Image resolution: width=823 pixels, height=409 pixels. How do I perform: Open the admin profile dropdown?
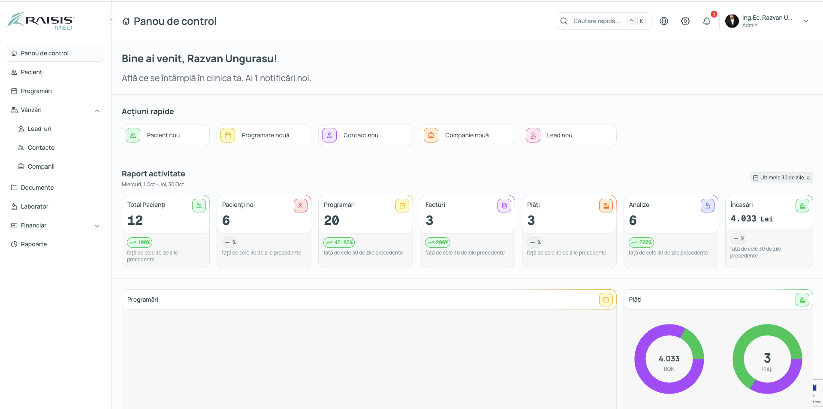(x=806, y=21)
